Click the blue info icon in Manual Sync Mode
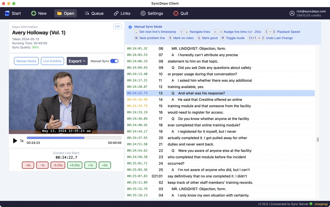The height and width of the screenshot is (207, 330). (130, 27)
